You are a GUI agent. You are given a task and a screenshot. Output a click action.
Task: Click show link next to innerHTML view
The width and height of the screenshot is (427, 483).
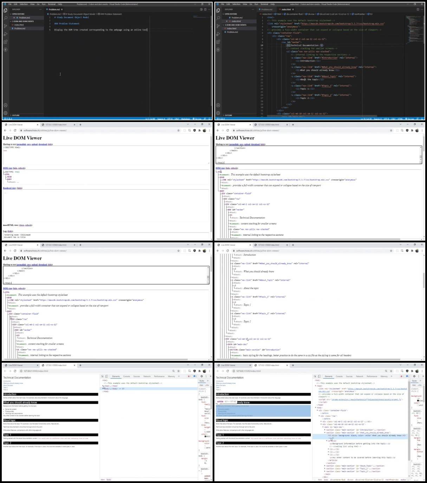22,225
